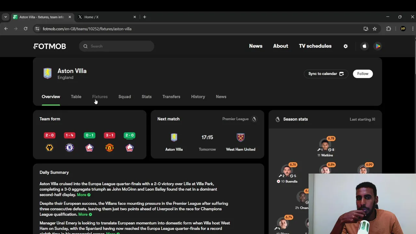Open the History tab
This screenshot has height=234, width=416.
tap(198, 97)
